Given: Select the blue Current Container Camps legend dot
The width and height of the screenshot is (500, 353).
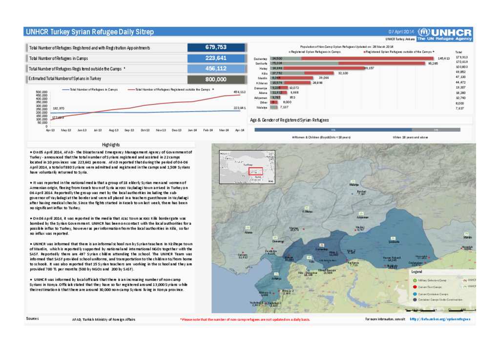Looking at the screenshot, I should tap(415, 294).
